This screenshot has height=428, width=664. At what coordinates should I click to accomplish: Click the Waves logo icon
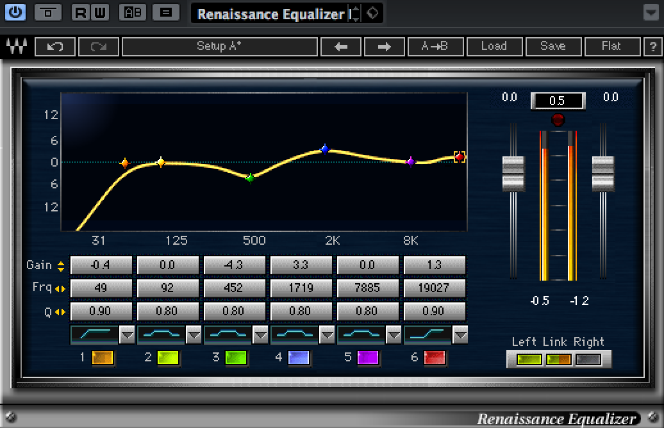(x=17, y=45)
